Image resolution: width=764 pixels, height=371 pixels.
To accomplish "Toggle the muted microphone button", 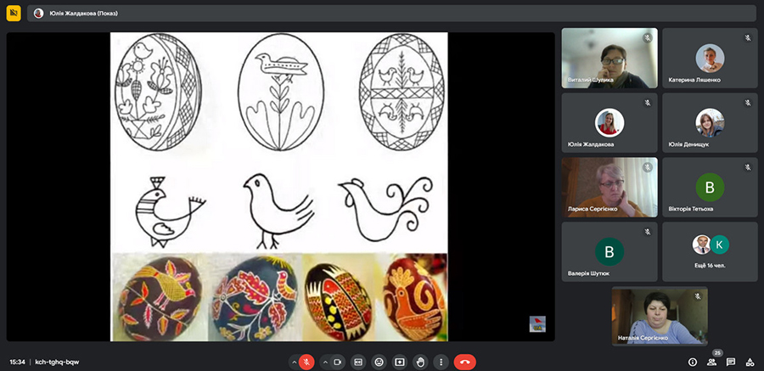I will point(306,363).
